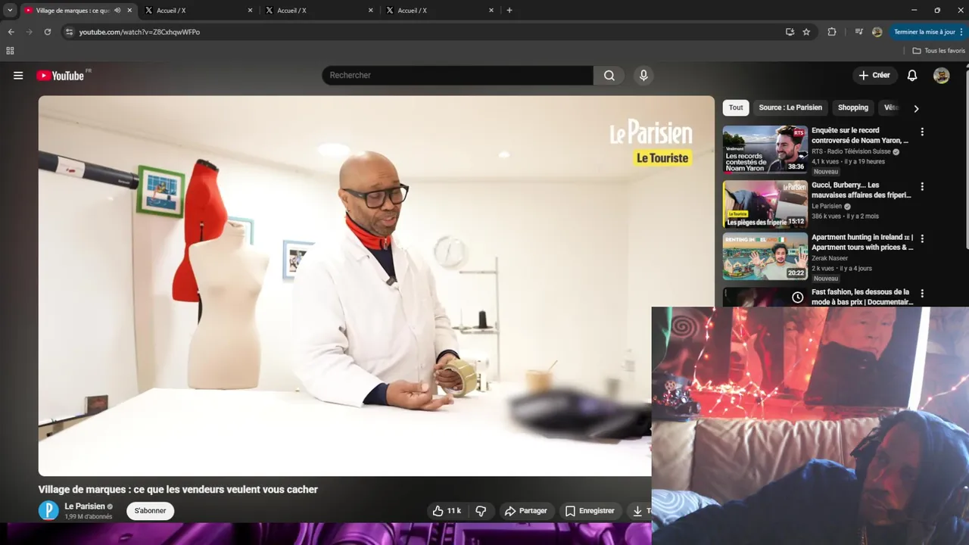Start voice search with microphone icon

click(643, 76)
